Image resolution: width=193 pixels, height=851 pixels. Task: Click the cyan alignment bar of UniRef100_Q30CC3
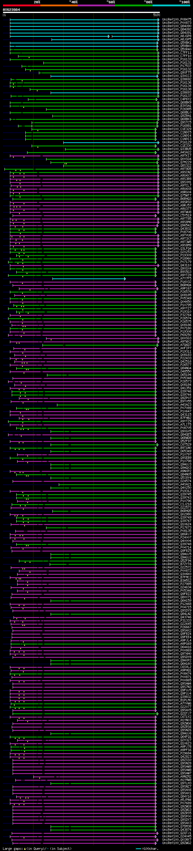tap(105, 76)
